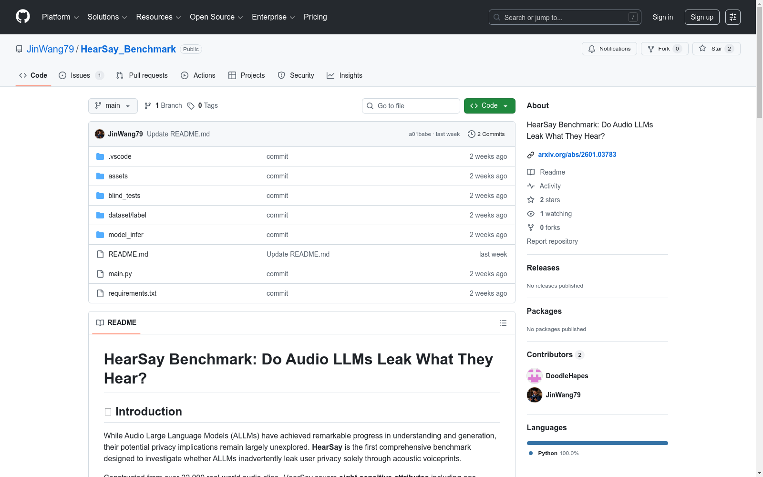Click the Python language bar

pos(598,443)
